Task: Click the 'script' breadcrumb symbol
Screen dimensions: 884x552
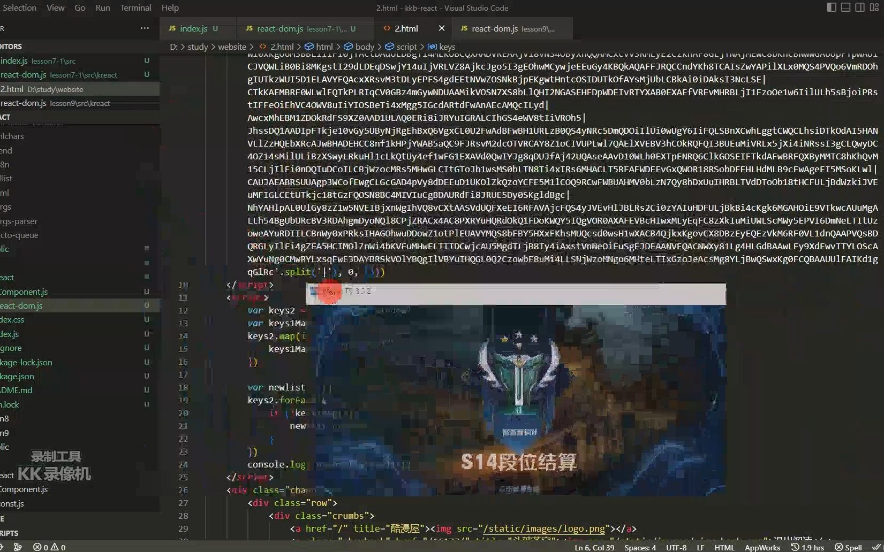Action: click(x=401, y=47)
